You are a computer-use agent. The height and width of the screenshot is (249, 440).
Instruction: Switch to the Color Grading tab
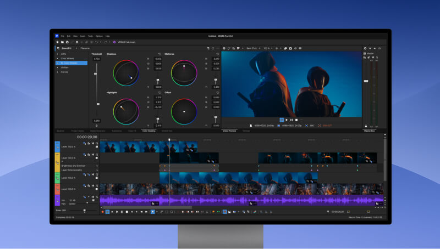pos(148,131)
